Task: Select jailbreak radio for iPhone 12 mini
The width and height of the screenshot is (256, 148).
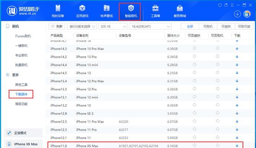Action: [x=194, y=97]
